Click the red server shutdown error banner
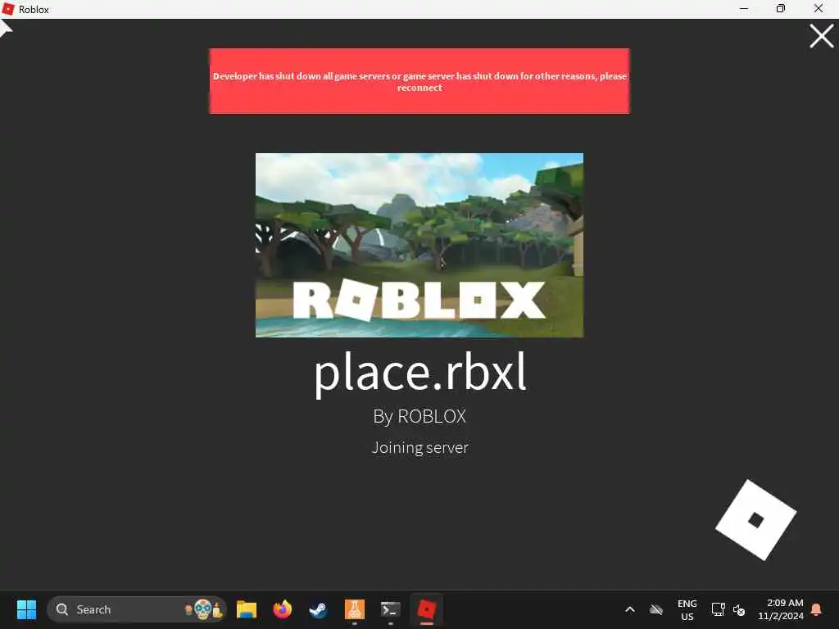This screenshot has height=629, width=839. 419,81
